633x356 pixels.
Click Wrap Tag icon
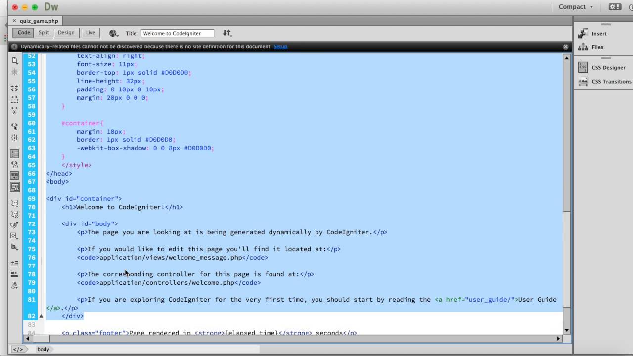[x=14, y=225]
